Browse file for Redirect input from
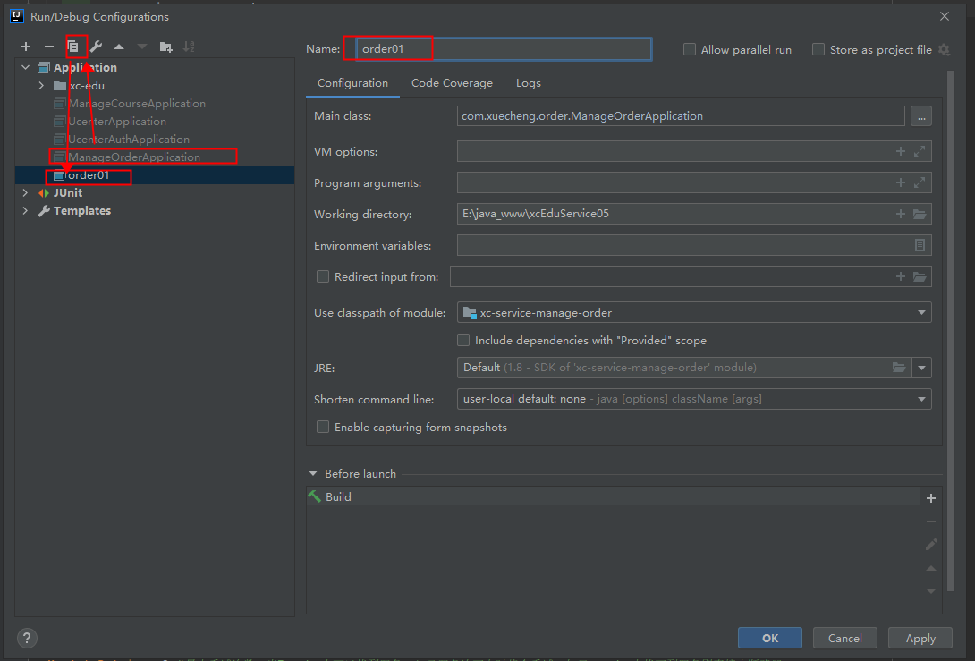Image resolution: width=975 pixels, height=661 pixels. [x=920, y=276]
